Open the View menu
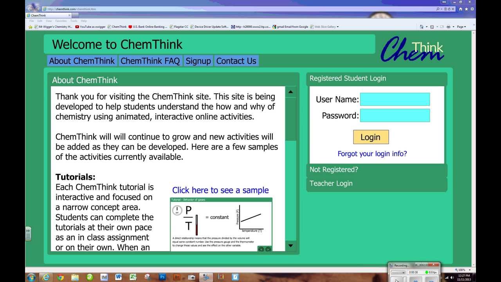 (49, 21)
